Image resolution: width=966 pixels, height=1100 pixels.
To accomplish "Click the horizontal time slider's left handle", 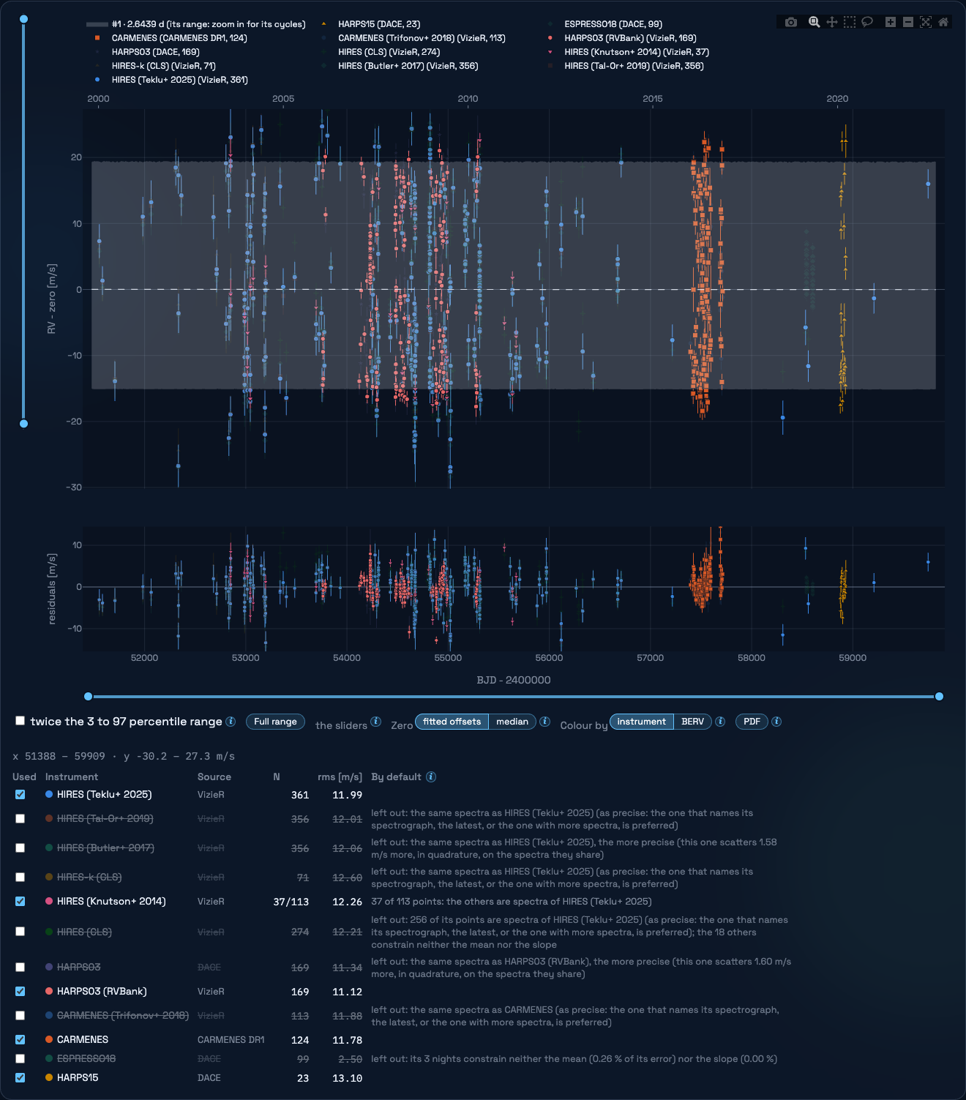I will pyautogui.click(x=89, y=697).
